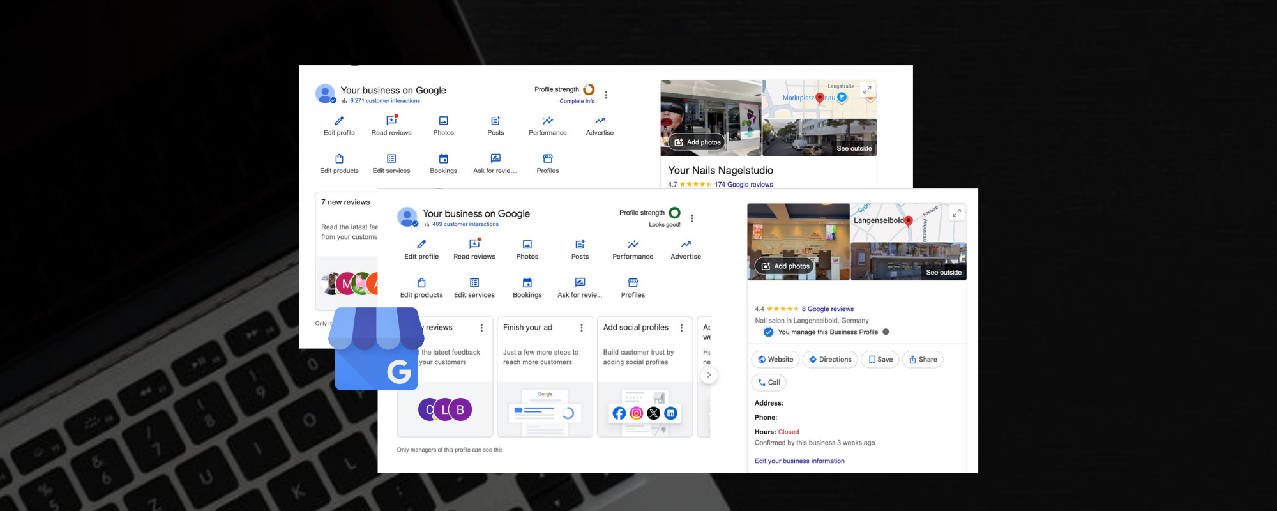Click Ask for reviews in front window
This screenshot has height=511, width=1277.
pyautogui.click(x=580, y=288)
